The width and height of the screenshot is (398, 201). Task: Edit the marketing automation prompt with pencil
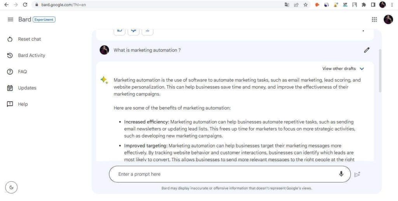point(367,50)
